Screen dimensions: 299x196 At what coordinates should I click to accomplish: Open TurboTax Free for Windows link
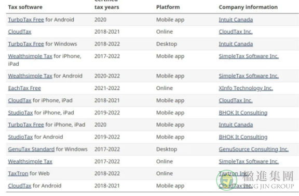[x=26, y=44]
